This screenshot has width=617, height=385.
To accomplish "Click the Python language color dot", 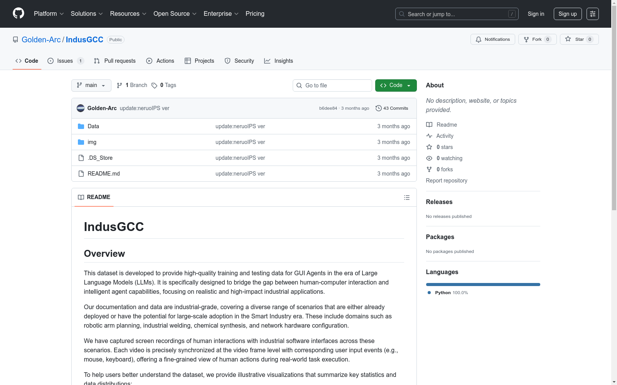I will [x=429, y=293].
